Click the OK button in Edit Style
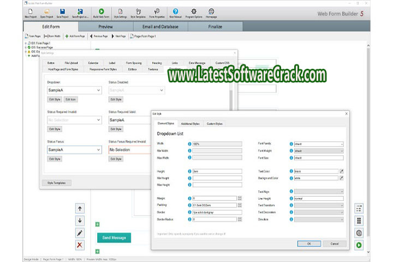This screenshot has height=262, width=393. 309,243
